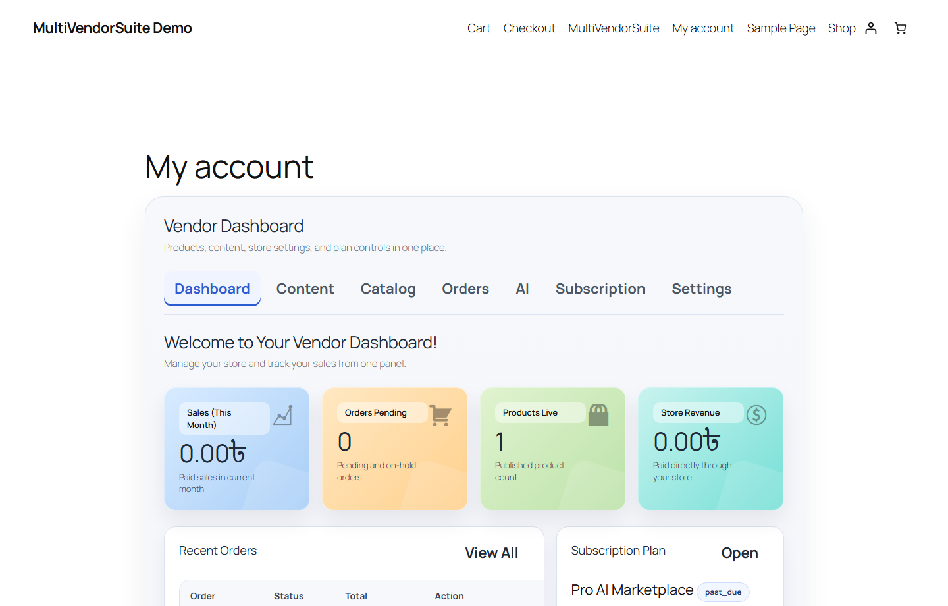This screenshot has width=948, height=606.
Task: Open the Cart nav link
Action: 479,28
